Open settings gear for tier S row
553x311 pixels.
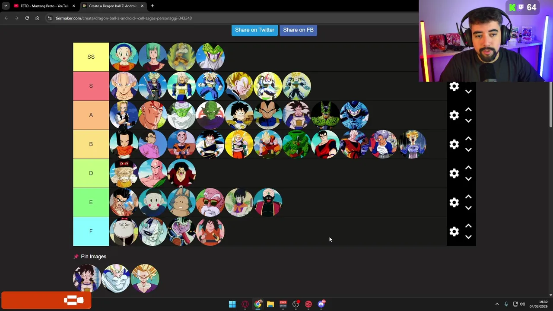[x=454, y=86]
